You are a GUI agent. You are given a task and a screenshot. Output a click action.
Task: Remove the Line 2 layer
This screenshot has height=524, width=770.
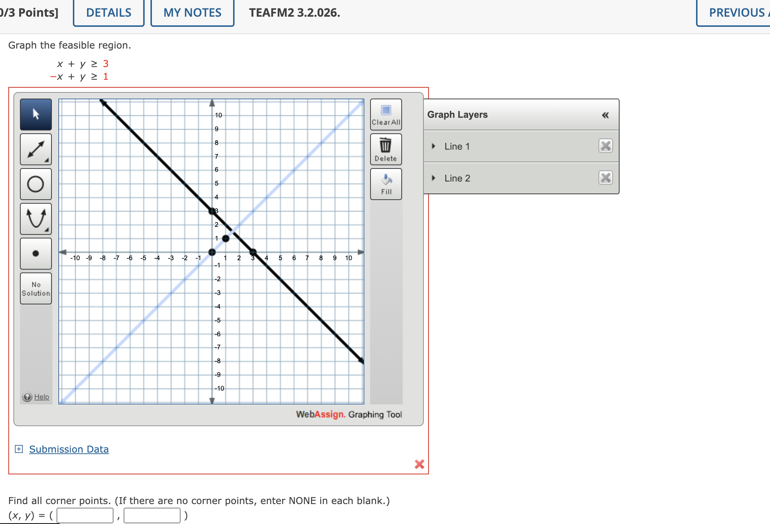605,178
